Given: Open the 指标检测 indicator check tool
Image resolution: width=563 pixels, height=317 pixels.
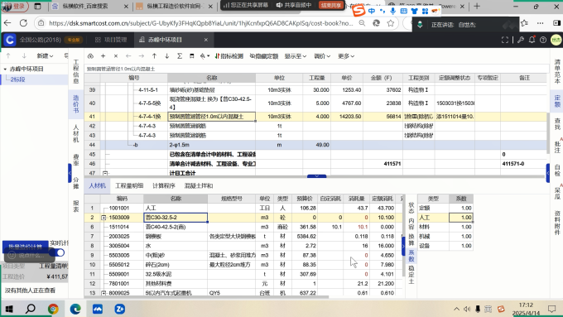Looking at the screenshot, I should pyautogui.click(x=229, y=56).
